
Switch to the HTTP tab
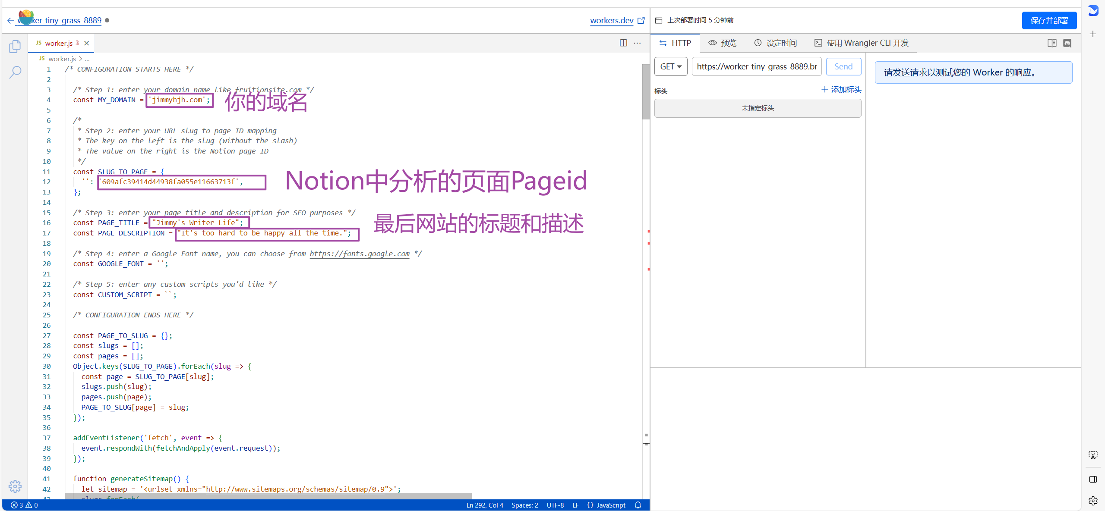coord(676,43)
